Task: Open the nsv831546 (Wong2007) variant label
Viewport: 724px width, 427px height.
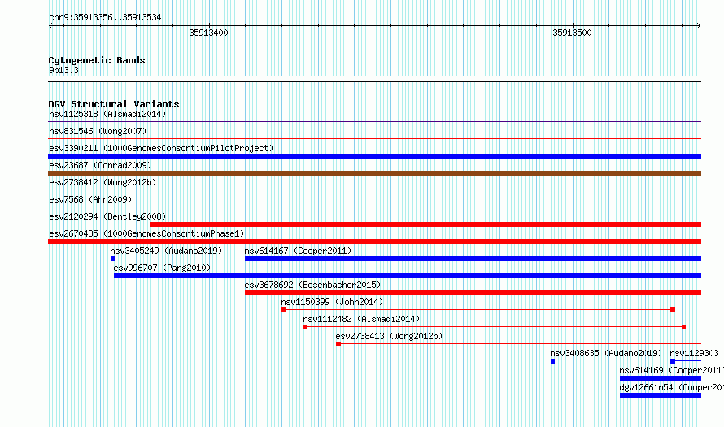Action: (98, 131)
